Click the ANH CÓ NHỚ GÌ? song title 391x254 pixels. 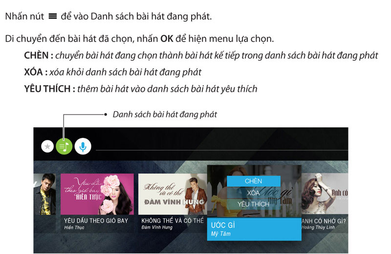tap(324, 221)
